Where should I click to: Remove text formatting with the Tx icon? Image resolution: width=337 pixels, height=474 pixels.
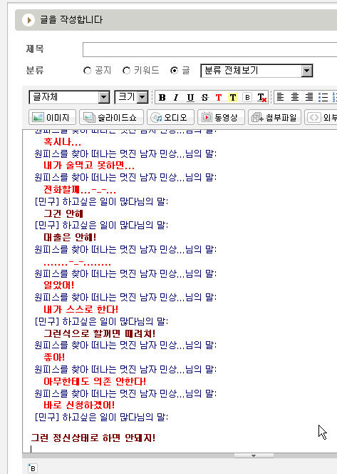(261, 97)
